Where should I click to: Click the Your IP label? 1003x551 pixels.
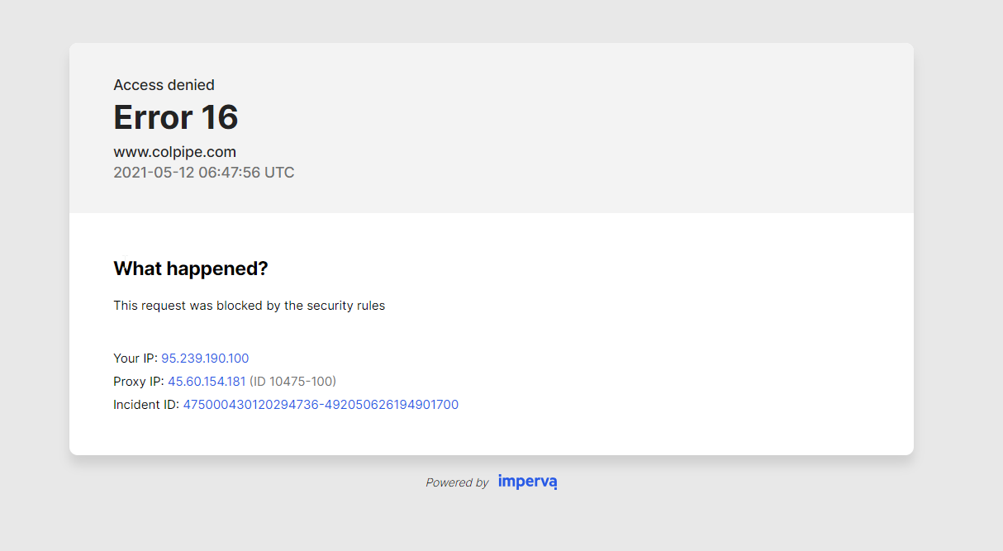(x=135, y=359)
